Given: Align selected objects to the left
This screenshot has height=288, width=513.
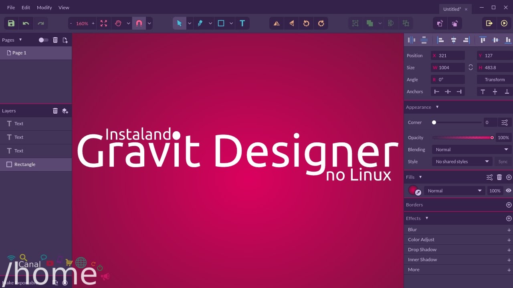Looking at the screenshot, I should pyautogui.click(x=440, y=40).
